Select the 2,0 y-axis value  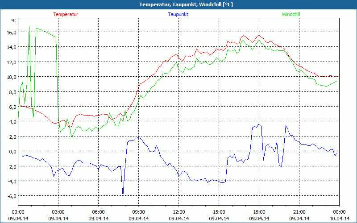13,136
